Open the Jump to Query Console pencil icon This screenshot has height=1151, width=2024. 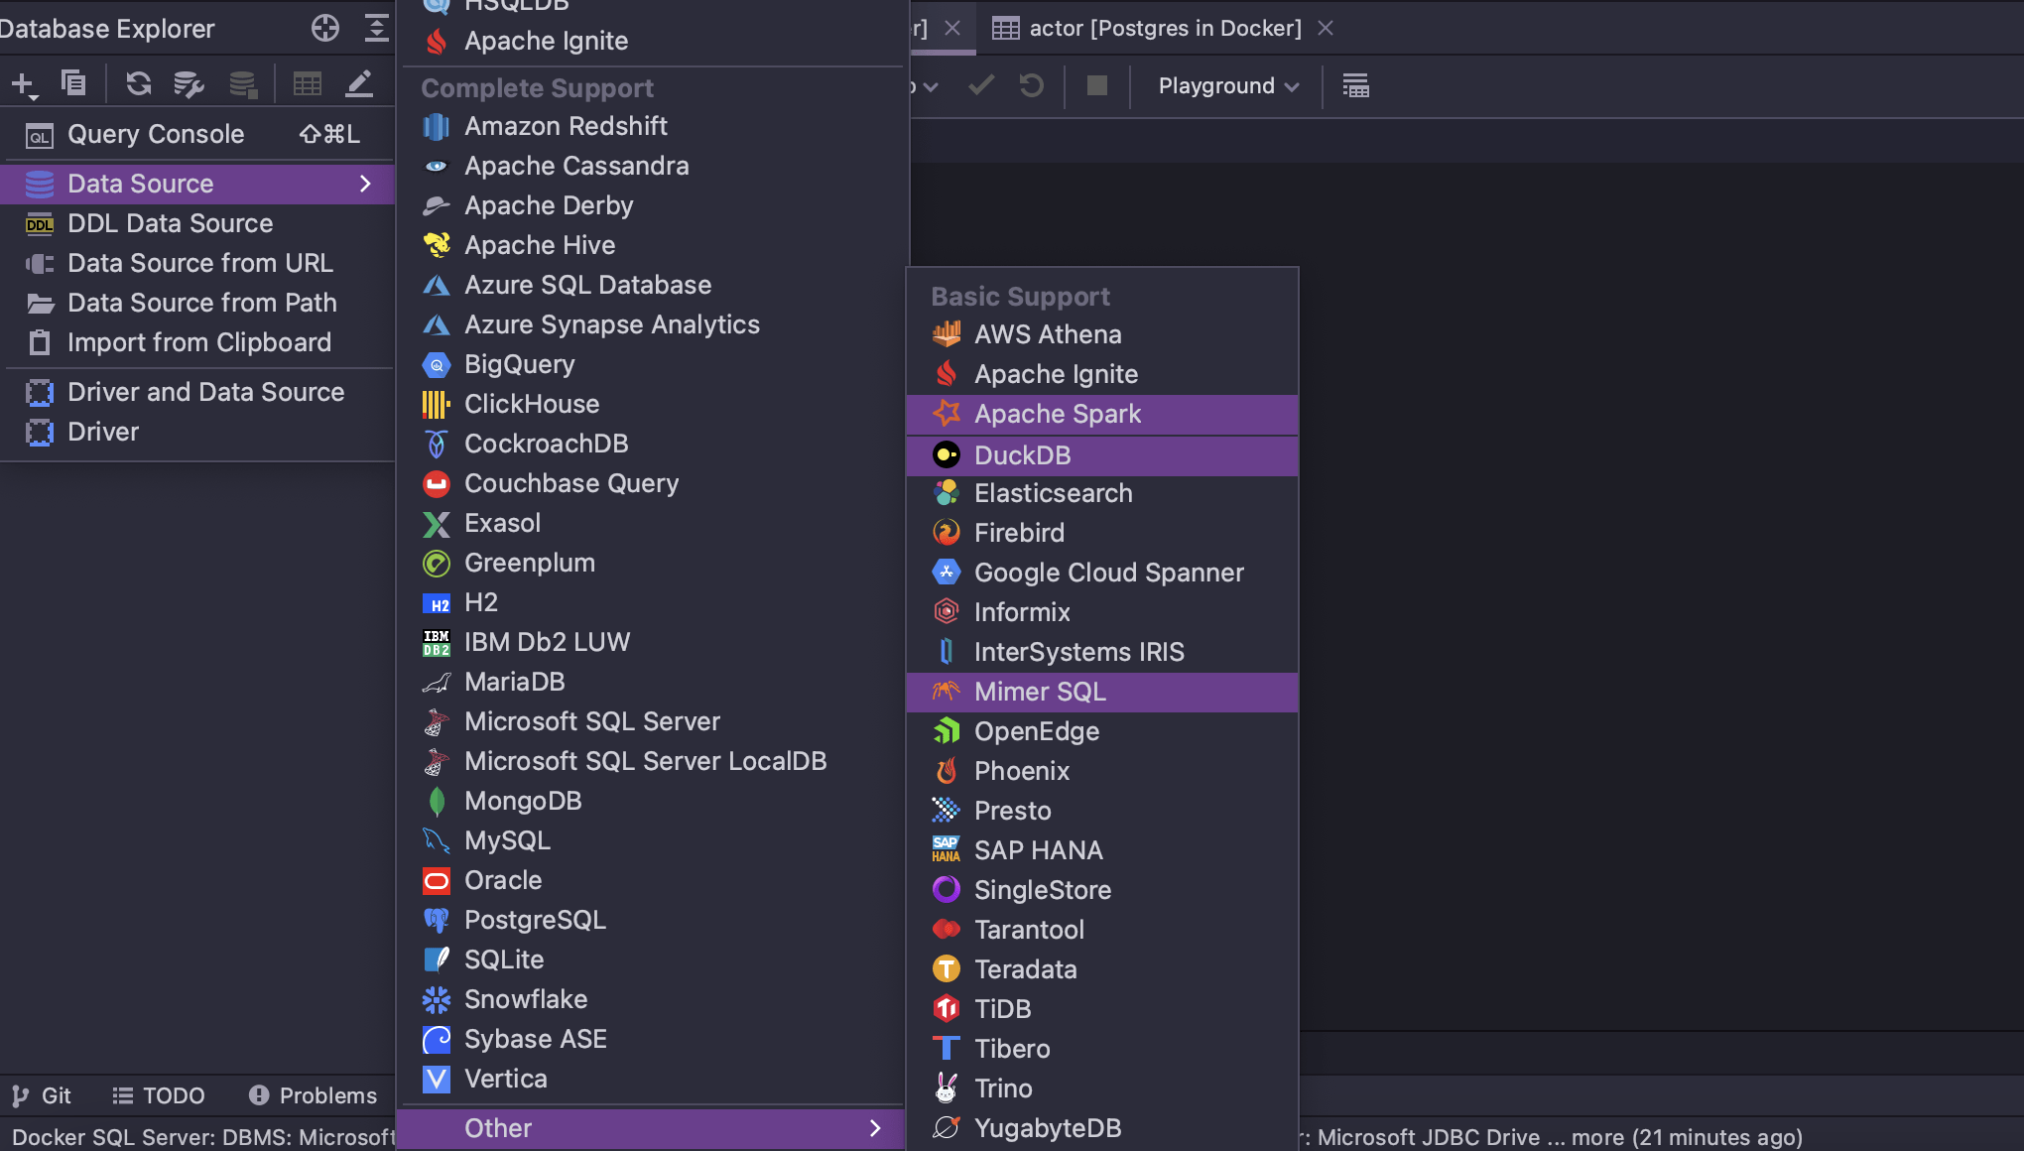pyautogui.click(x=359, y=84)
